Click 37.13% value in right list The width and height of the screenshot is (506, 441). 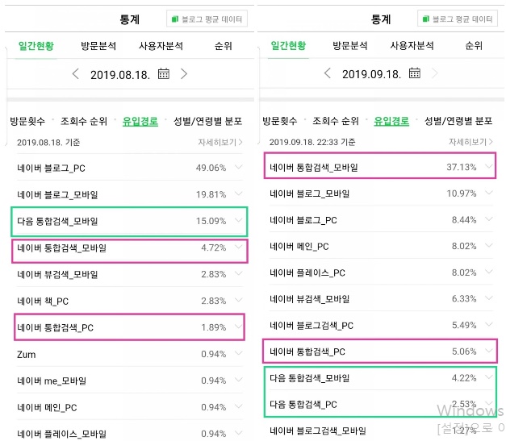(x=462, y=167)
